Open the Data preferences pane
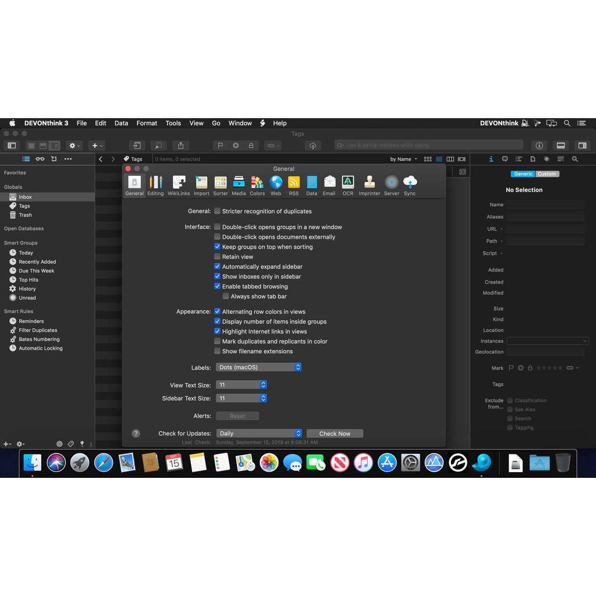This screenshot has width=596, height=596. click(312, 186)
